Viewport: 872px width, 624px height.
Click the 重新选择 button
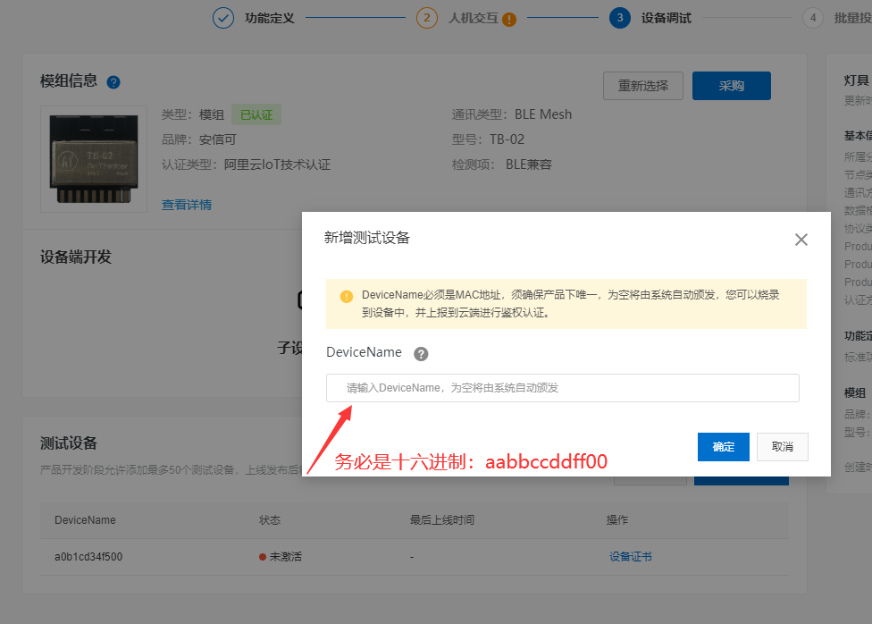pyautogui.click(x=642, y=86)
